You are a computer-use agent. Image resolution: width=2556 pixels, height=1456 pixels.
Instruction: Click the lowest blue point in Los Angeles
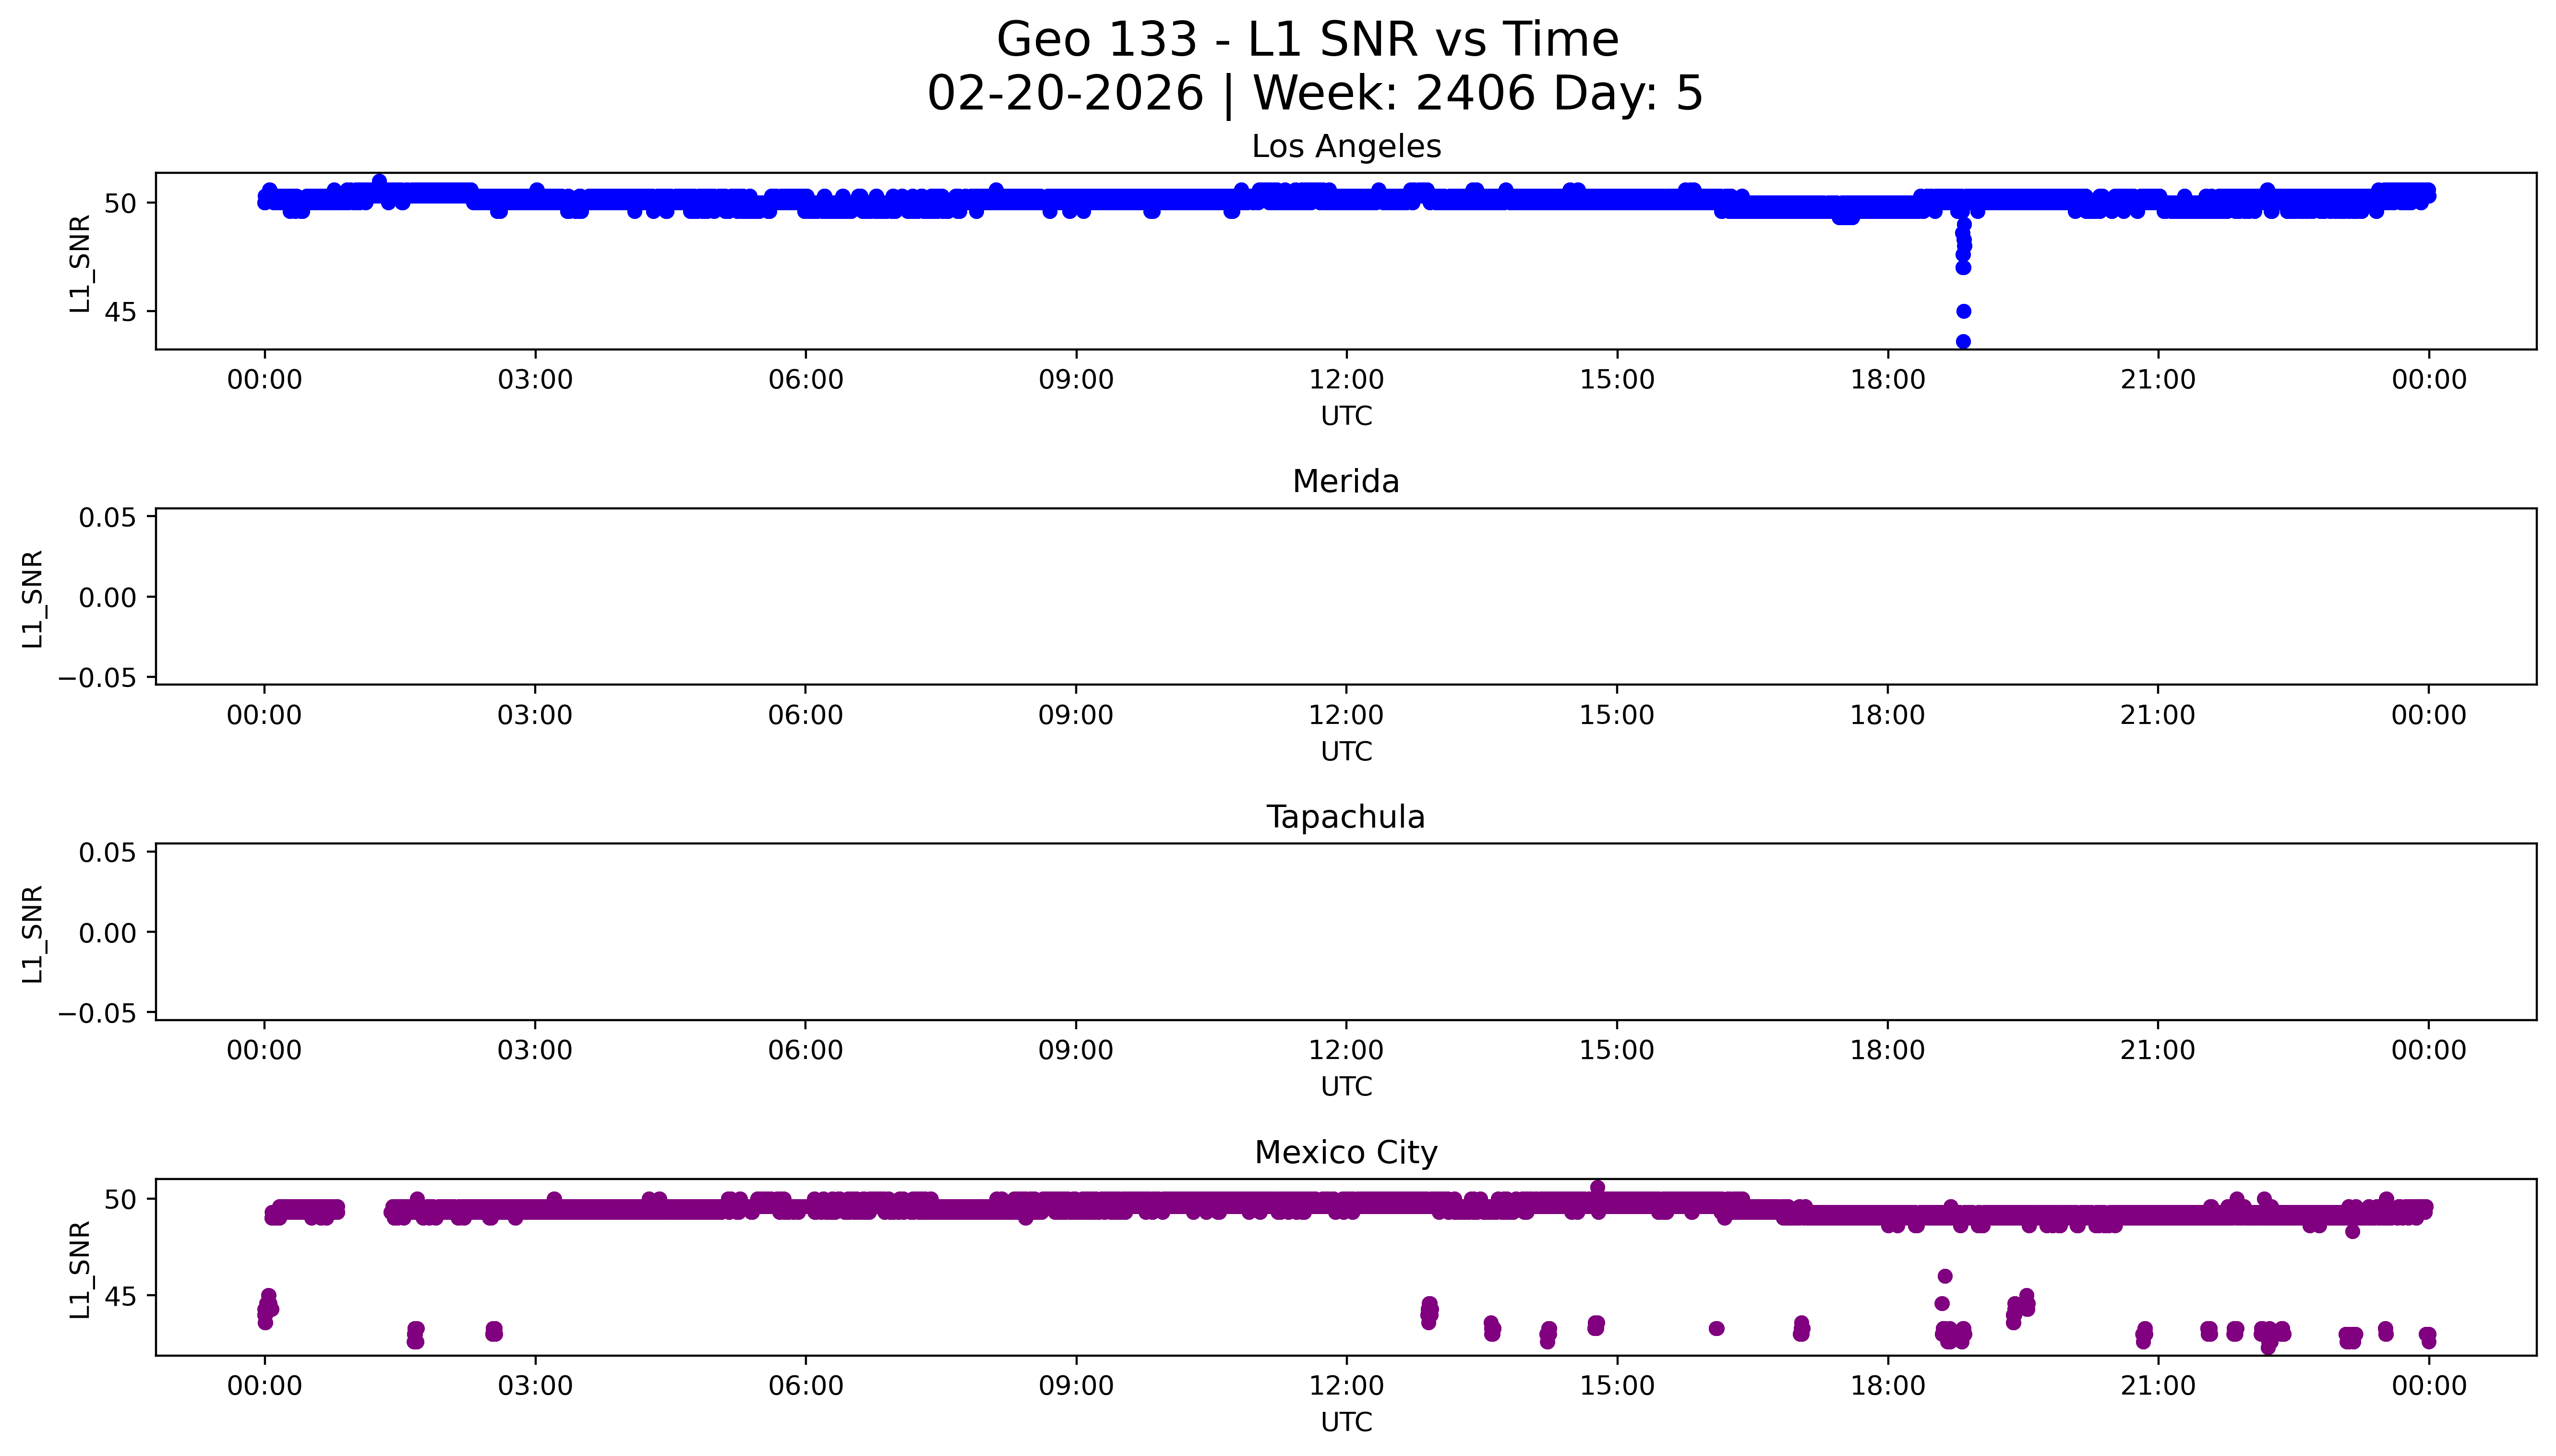pyautogui.click(x=1962, y=342)
